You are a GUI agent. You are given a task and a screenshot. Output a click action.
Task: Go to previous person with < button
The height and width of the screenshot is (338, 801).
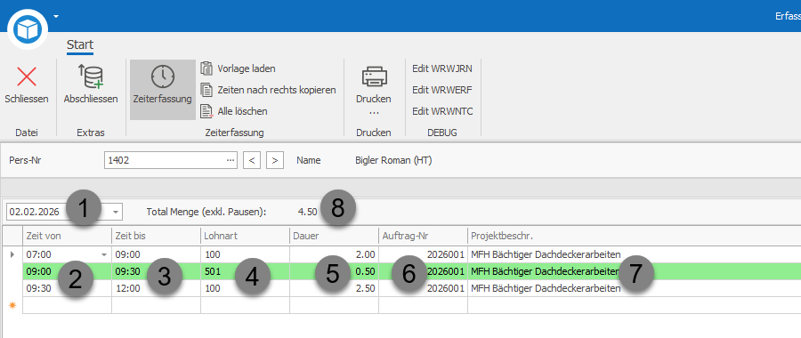251,160
